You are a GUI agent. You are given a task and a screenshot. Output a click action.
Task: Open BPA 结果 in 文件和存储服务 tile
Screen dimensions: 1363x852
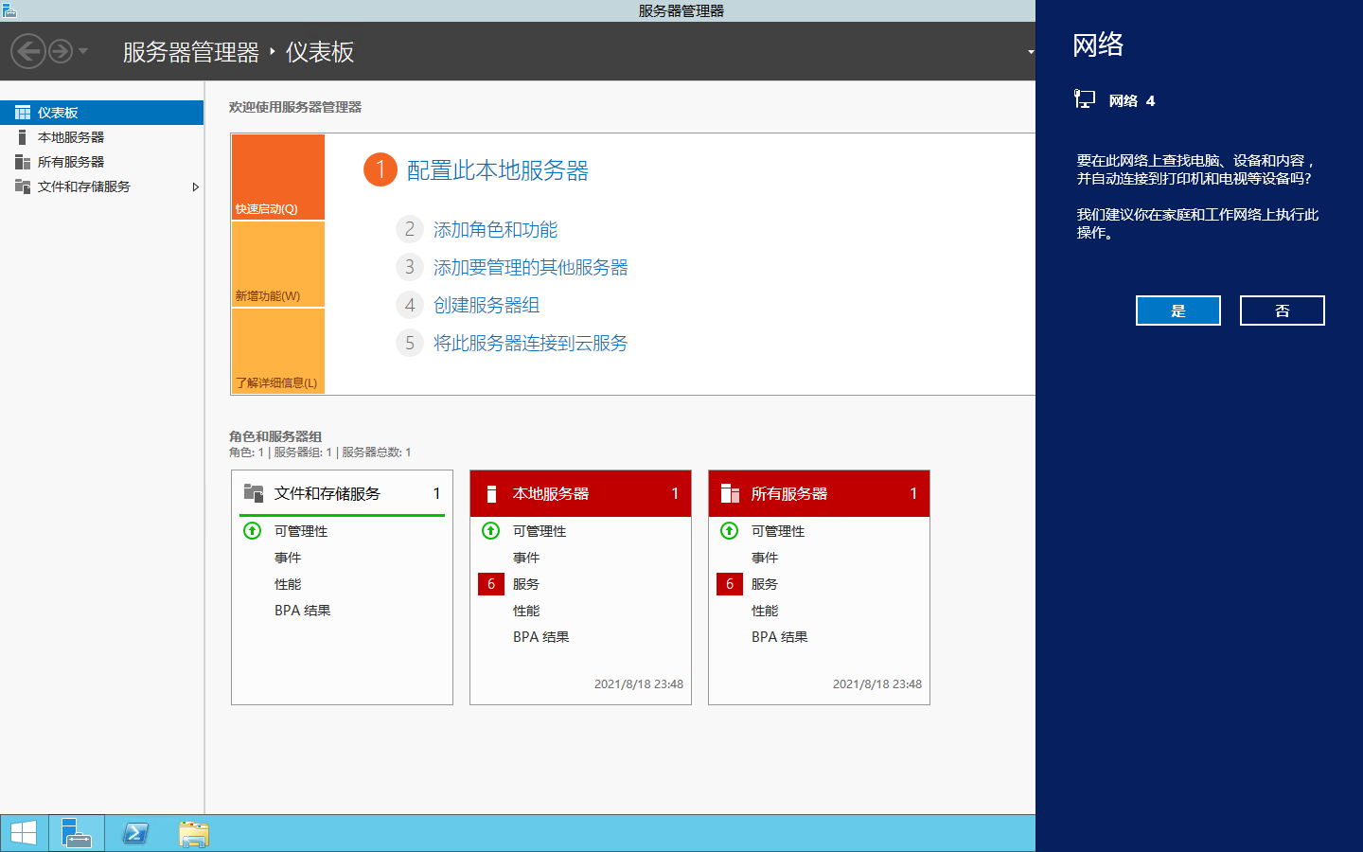click(x=303, y=611)
